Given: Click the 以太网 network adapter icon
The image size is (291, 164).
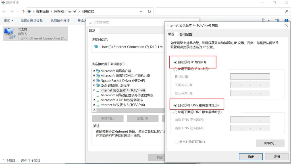Looking at the screenshot, I should point(10,33).
